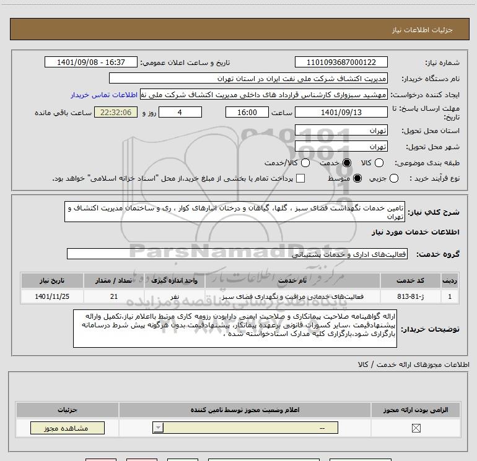477x461 pixels.
Task: Click the ردیف column header
Action: point(450,280)
